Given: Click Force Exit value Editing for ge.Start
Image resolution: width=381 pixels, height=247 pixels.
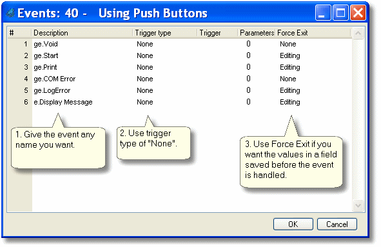Looking at the screenshot, I should 290,55.
